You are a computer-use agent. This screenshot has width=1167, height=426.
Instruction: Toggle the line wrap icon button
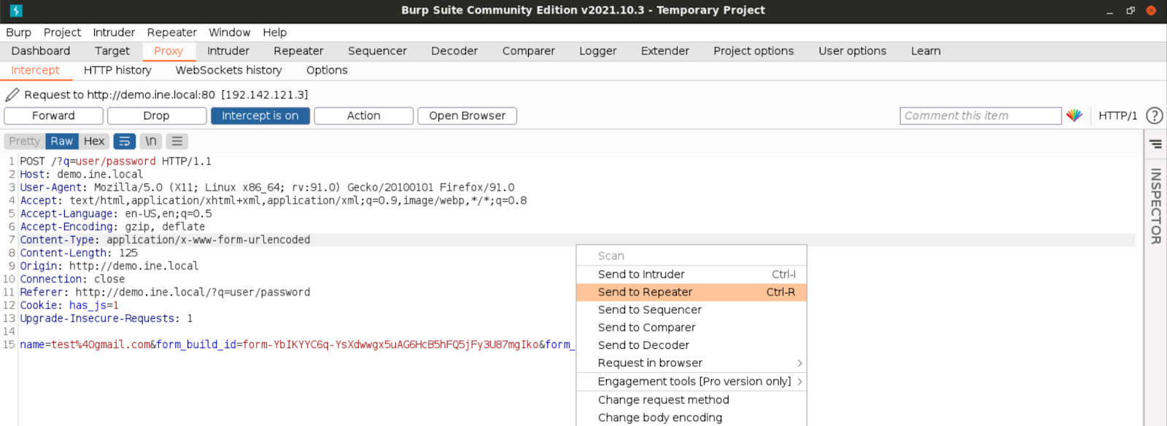click(x=125, y=141)
